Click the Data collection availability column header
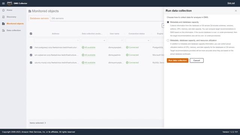This screenshot has height=135, width=240. pos(92,34)
